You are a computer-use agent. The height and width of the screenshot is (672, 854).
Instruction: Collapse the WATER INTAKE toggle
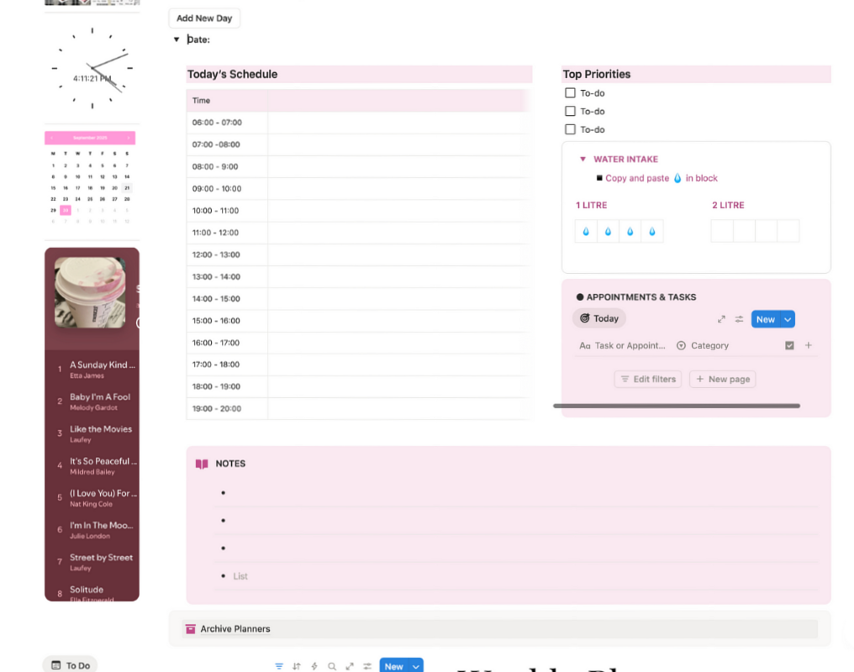[583, 159]
